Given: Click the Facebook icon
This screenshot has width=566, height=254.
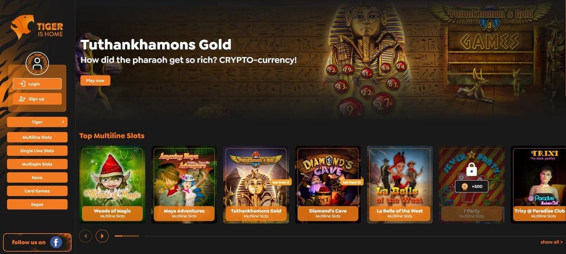Looking at the screenshot, I should pos(56,242).
